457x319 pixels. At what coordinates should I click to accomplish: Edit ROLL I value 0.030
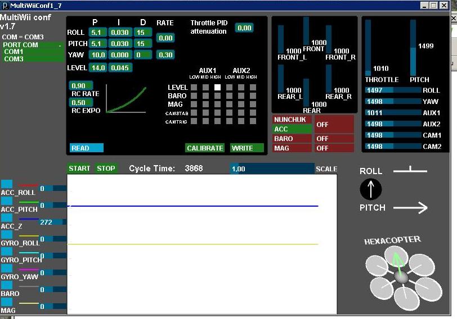(120, 32)
